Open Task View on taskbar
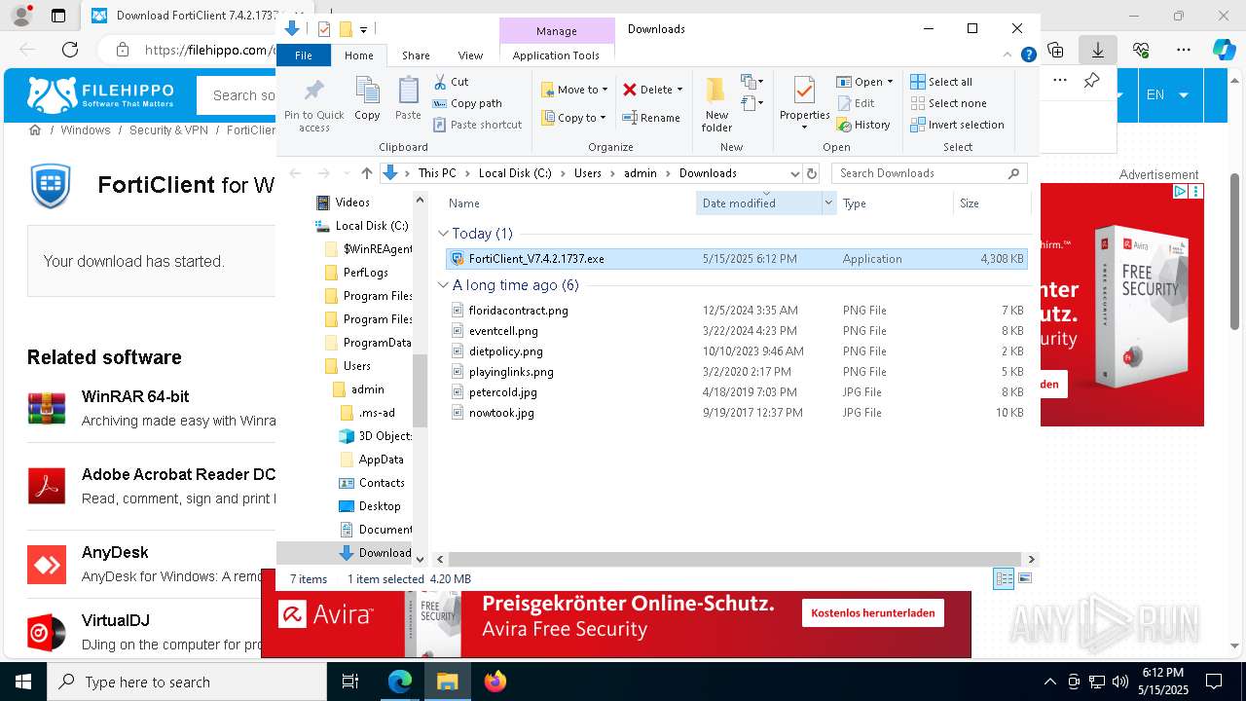The image size is (1246, 701). coord(351,682)
